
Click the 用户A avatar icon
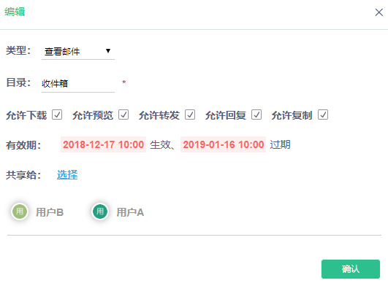[100, 212]
